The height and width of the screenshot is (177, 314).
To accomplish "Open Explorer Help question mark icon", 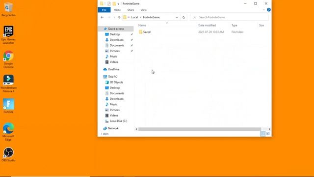I will tap(269, 10).
